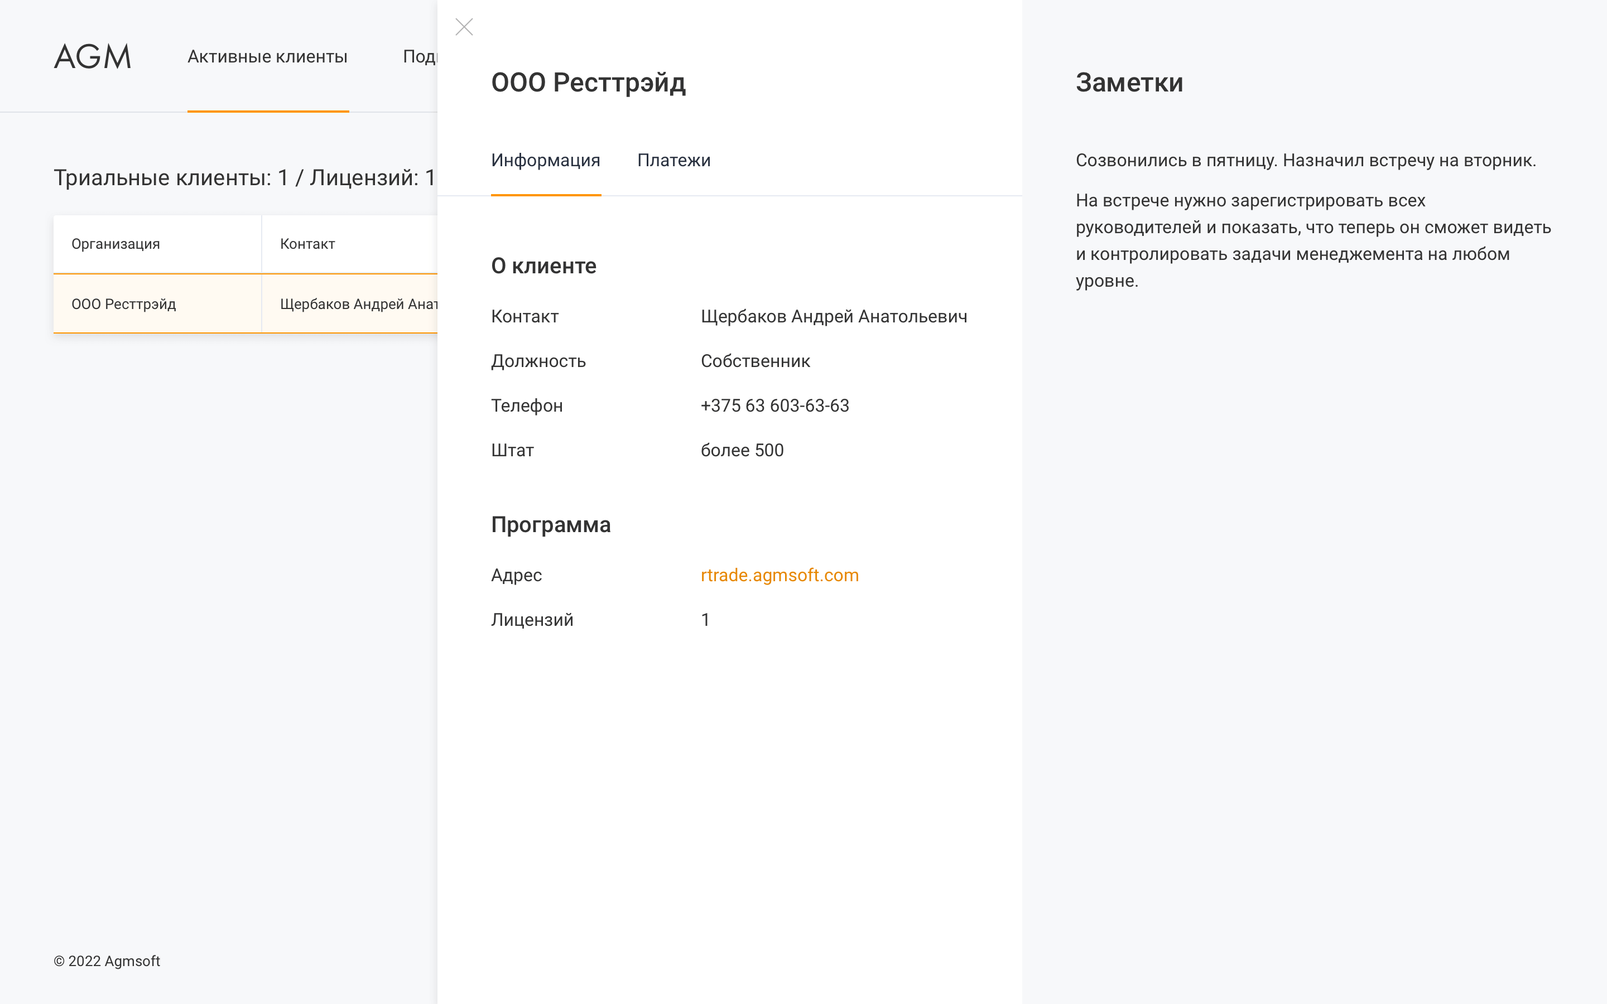Viewport: 1607px width, 1004px height.
Task: Click the Заметки heading
Action: pos(1129,83)
